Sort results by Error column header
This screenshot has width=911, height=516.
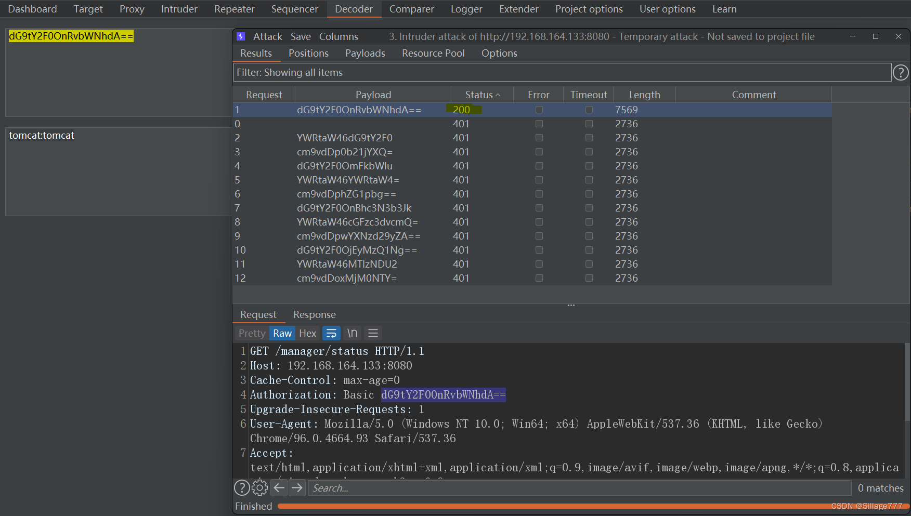(x=539, y=95)
